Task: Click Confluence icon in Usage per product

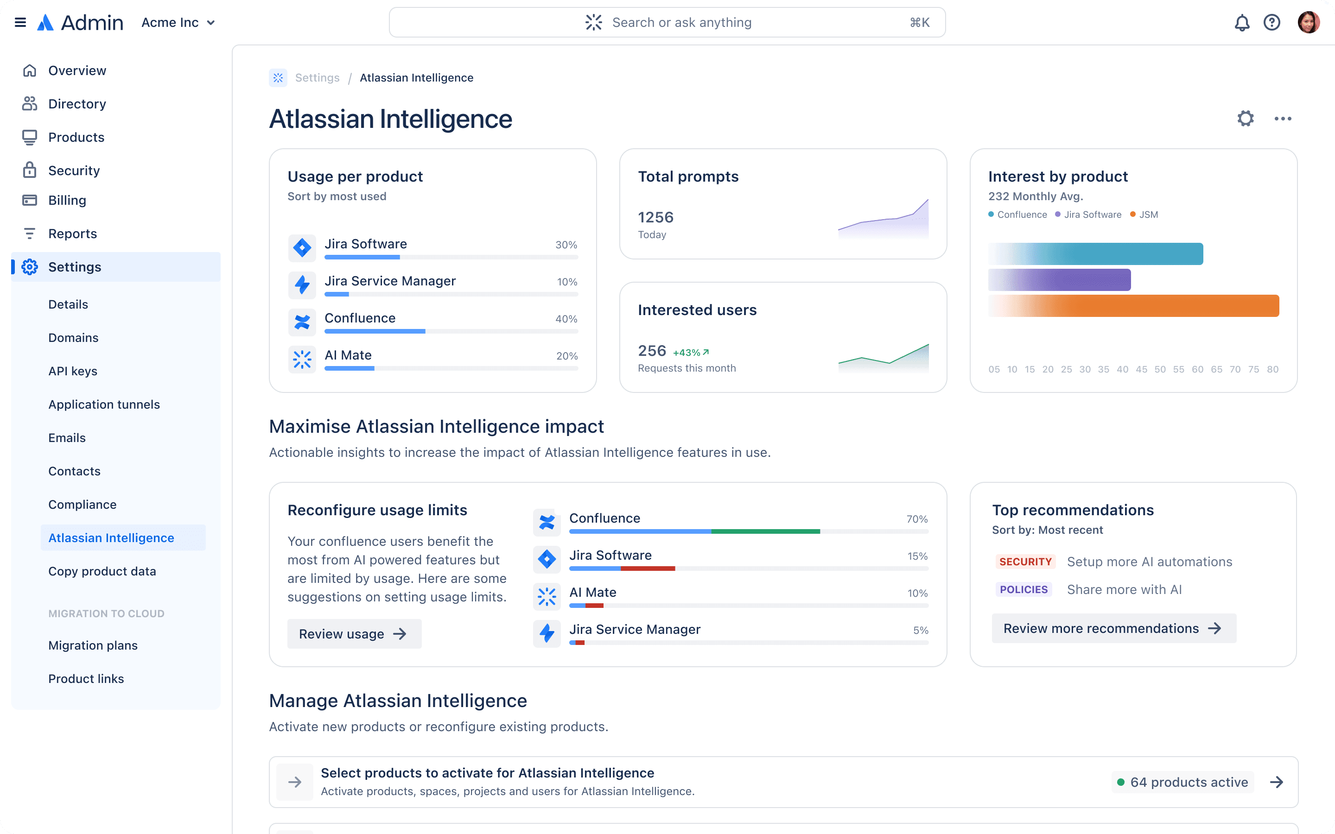Action: (302, 322)
